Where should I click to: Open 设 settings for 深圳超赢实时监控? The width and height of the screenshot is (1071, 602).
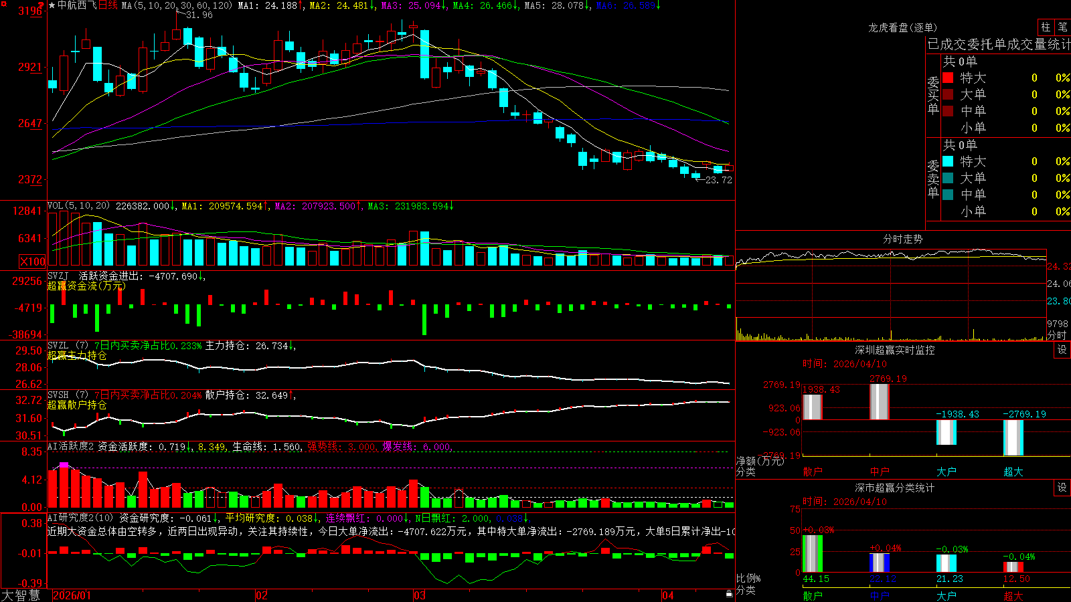1062,350
